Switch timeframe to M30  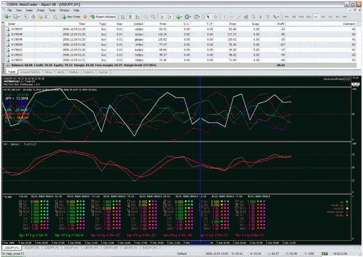click(x=308, y=17)
